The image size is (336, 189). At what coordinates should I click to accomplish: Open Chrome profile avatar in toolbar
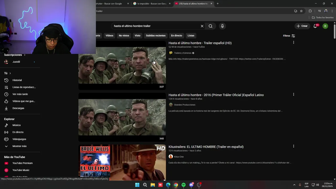click(326, 11)
